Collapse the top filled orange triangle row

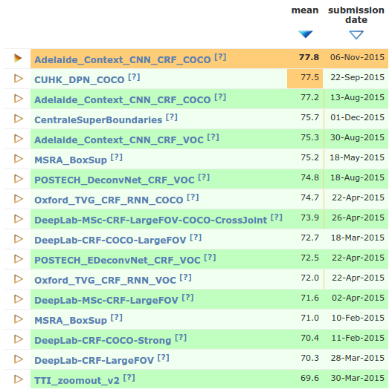pyautogui.click(x=18, y=58)
